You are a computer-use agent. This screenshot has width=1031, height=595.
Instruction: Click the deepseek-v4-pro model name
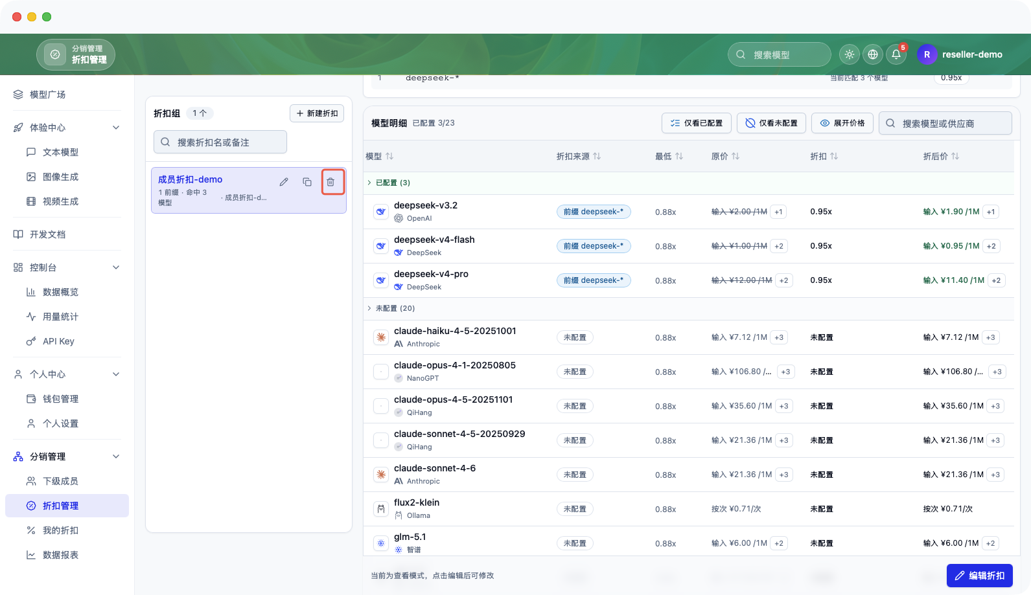click(431, 274)
